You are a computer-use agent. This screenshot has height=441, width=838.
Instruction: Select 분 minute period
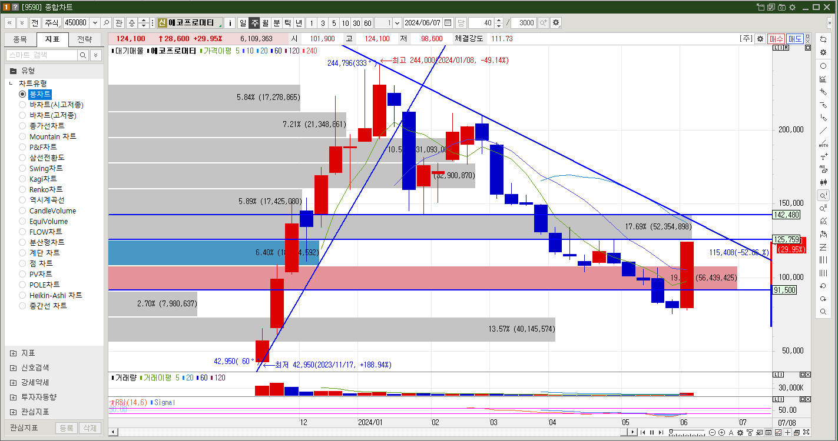click(x=276, y=23)
